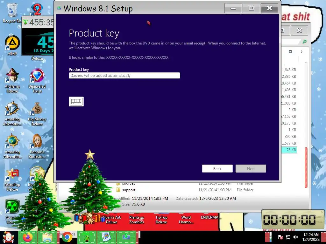Screen dimensions: 326x244
Task: Minimize the Windows 8.1 Setup window
Action: point(233,8)
